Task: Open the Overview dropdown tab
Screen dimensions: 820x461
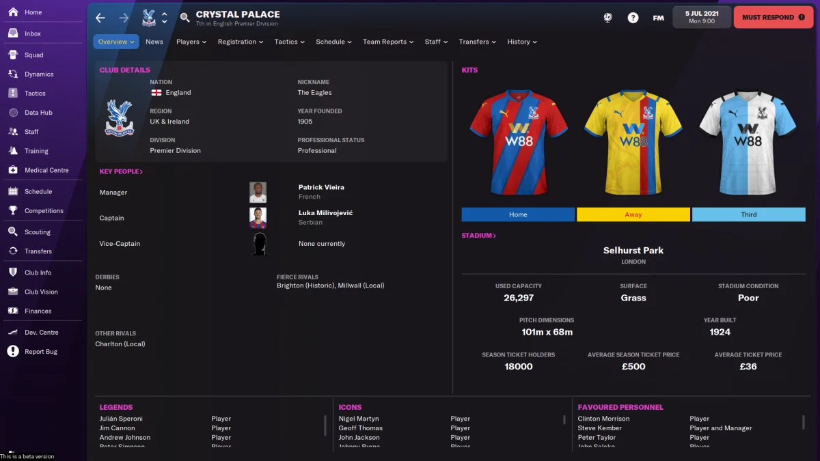Action: click(116, 42)
